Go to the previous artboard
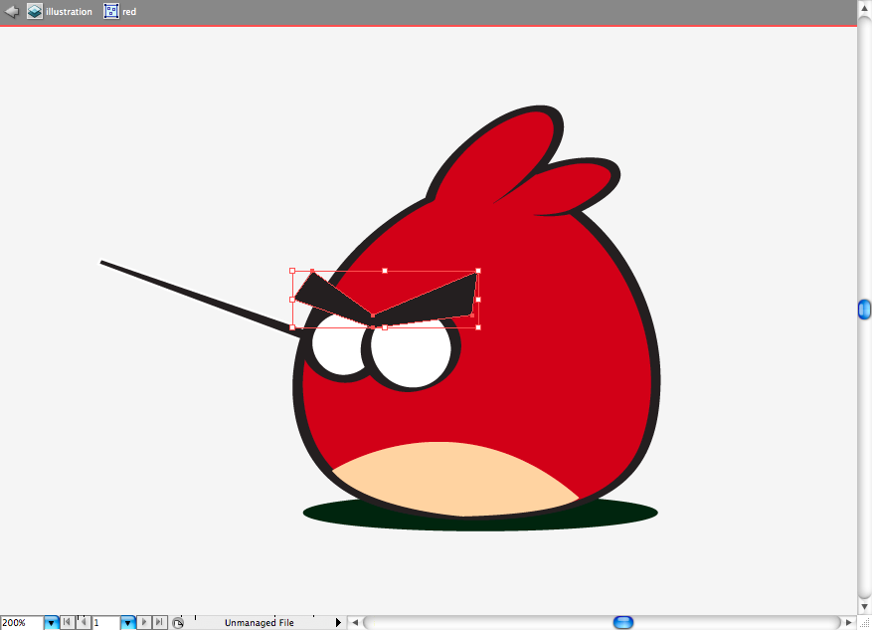Screen dimensions: 872x630 pos(83,622)
